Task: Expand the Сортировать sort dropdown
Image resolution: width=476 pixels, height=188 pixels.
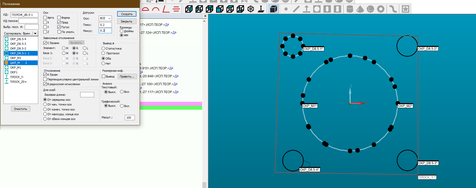Action: point(21,33)
